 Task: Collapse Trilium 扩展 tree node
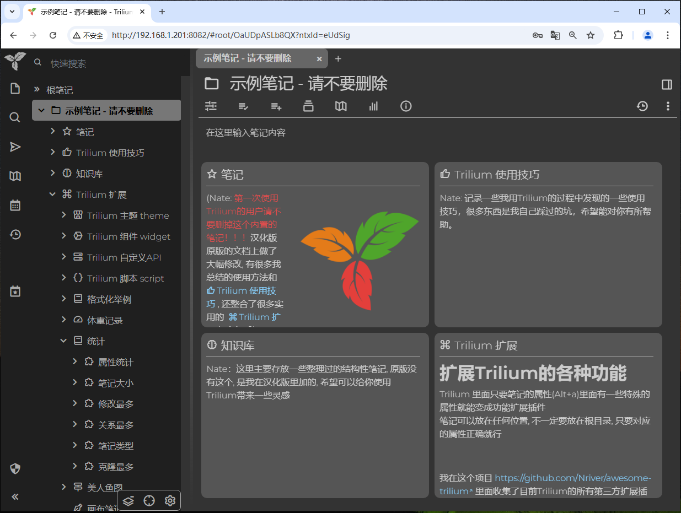click(x=53, y=194)
